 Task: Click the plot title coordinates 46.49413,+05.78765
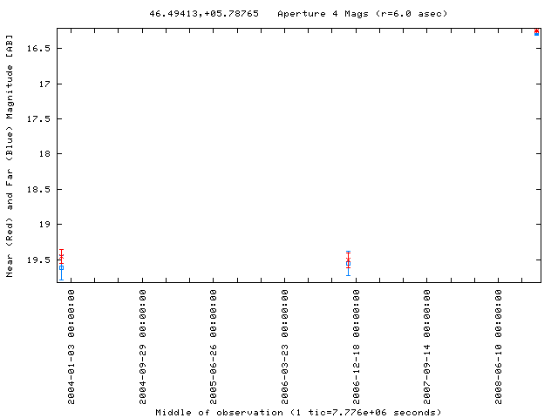[204, 14]
